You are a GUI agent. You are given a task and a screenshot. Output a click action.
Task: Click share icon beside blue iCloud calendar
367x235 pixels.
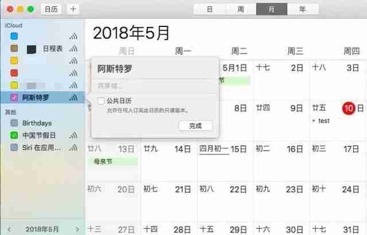[x=74, y=36]
